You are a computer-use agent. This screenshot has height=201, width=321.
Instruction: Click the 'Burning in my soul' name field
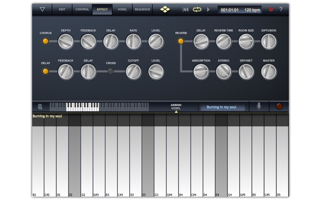(221, 107)
